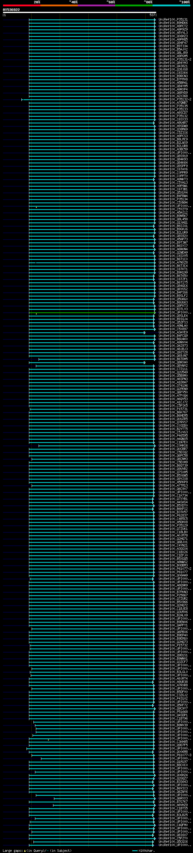Click the white query sequence ruler bar
193x853 pixels.
(x=80, y=13)
